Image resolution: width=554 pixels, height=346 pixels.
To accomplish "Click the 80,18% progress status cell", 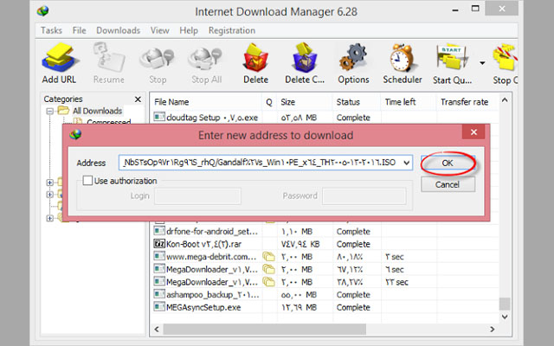I will coord(350,257).
